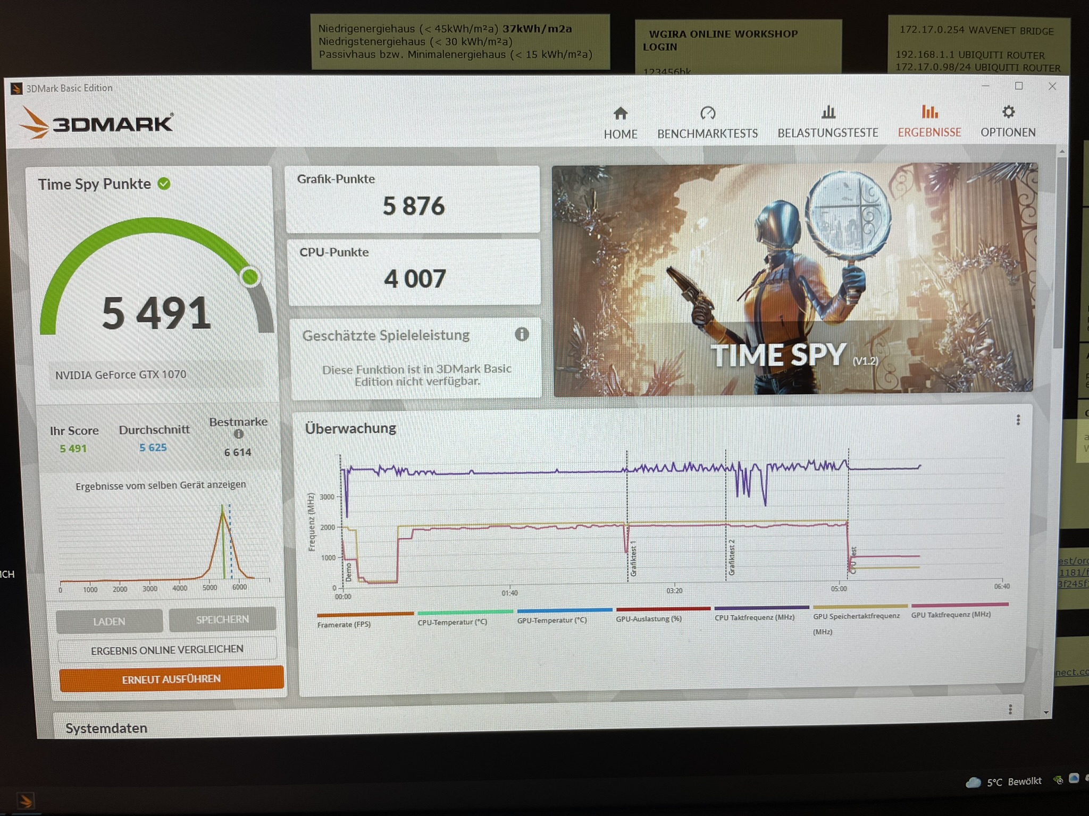
Task: Click the 3DMark taskbar icon
Action: [26, 801]
